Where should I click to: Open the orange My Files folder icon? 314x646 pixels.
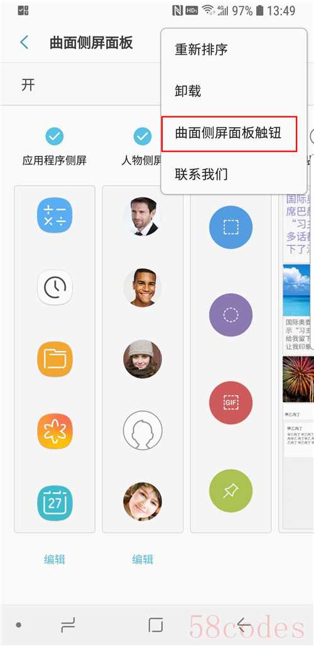pos(55,359)
